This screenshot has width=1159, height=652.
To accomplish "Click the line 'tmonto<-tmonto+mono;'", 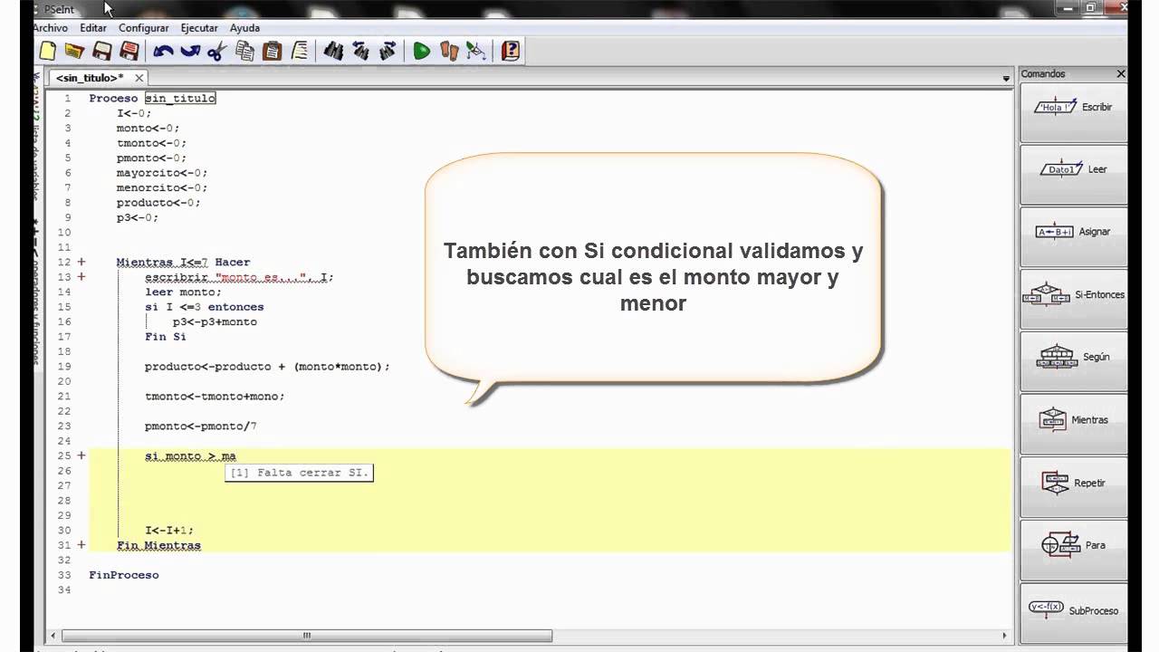I will [215, 396].
